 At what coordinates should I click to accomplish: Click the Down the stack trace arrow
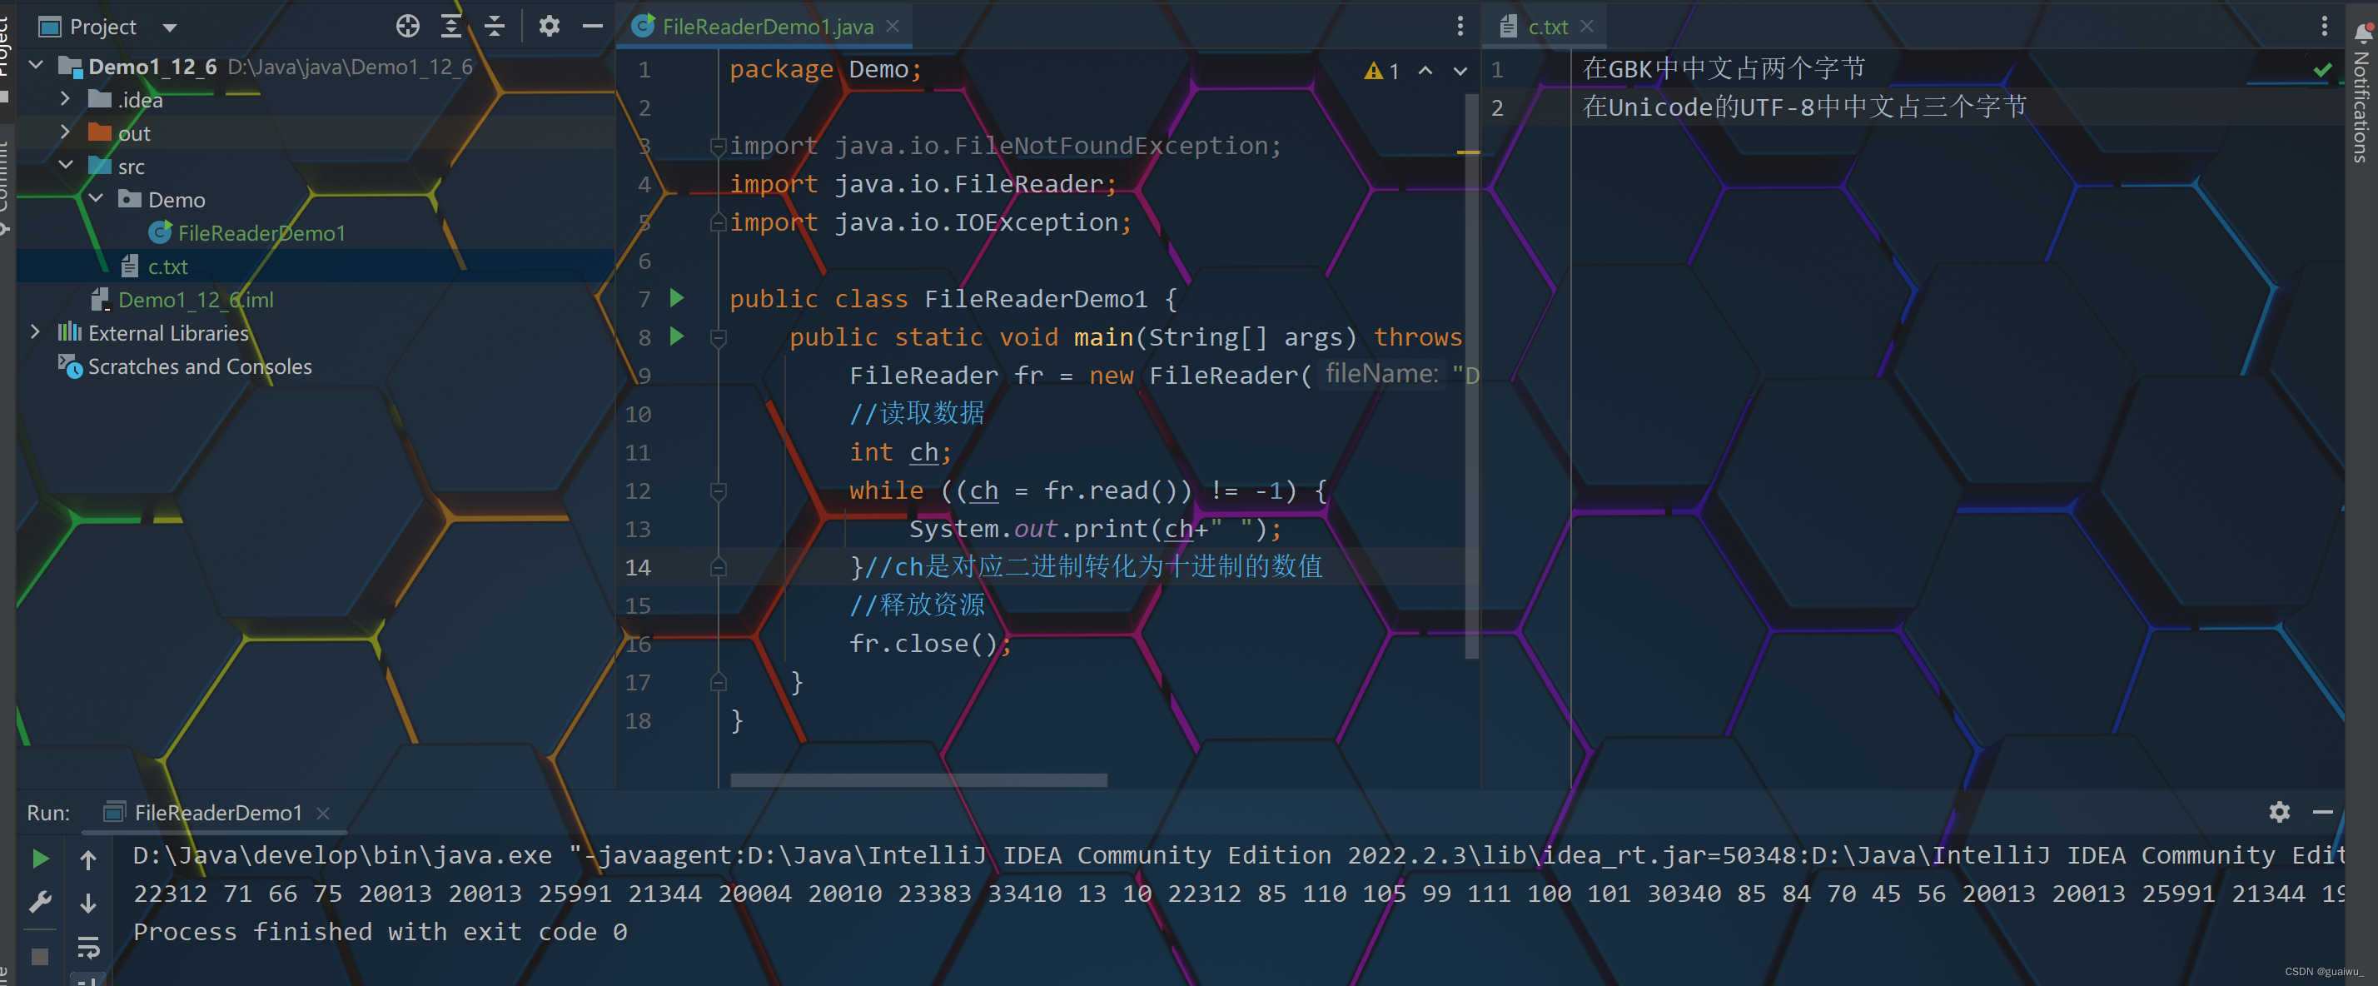point(88,902)
